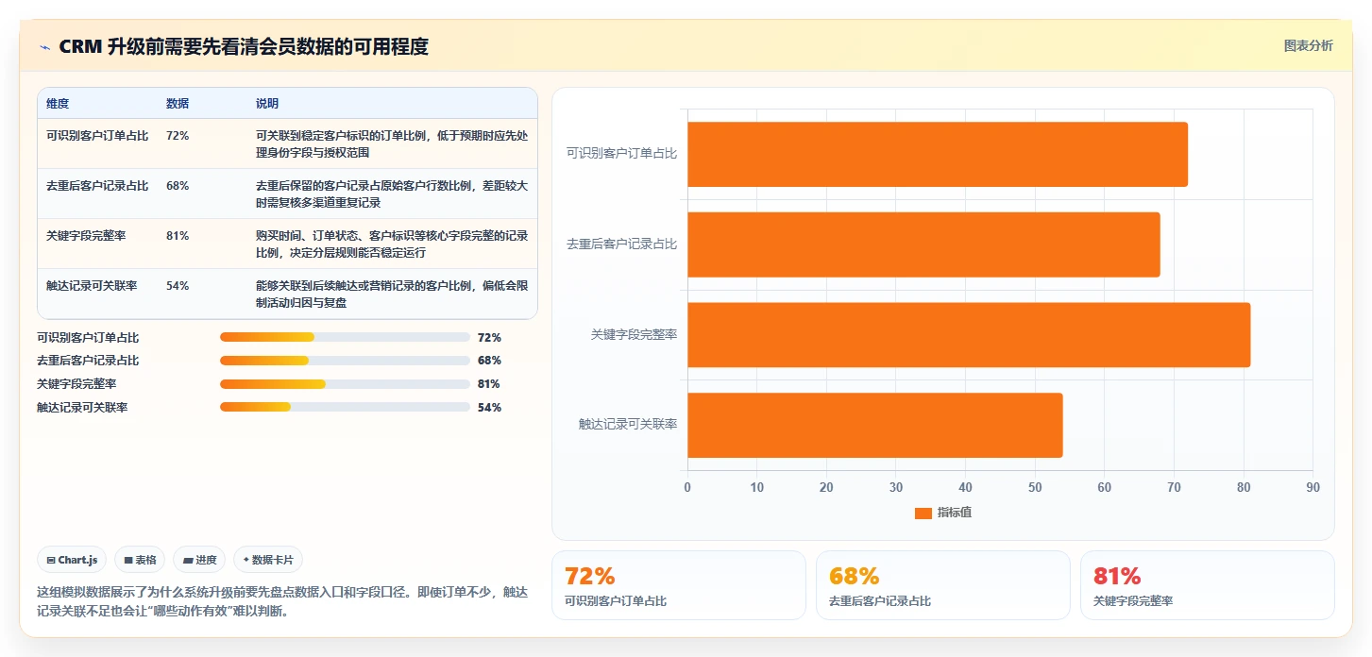Open the 72% 可识别客户订单占比 stat card
The image size is (1372, 657).
coord(679,585)
